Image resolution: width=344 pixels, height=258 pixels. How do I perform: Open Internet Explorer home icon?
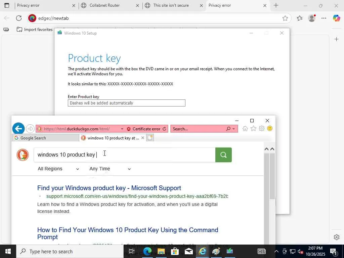245,129
